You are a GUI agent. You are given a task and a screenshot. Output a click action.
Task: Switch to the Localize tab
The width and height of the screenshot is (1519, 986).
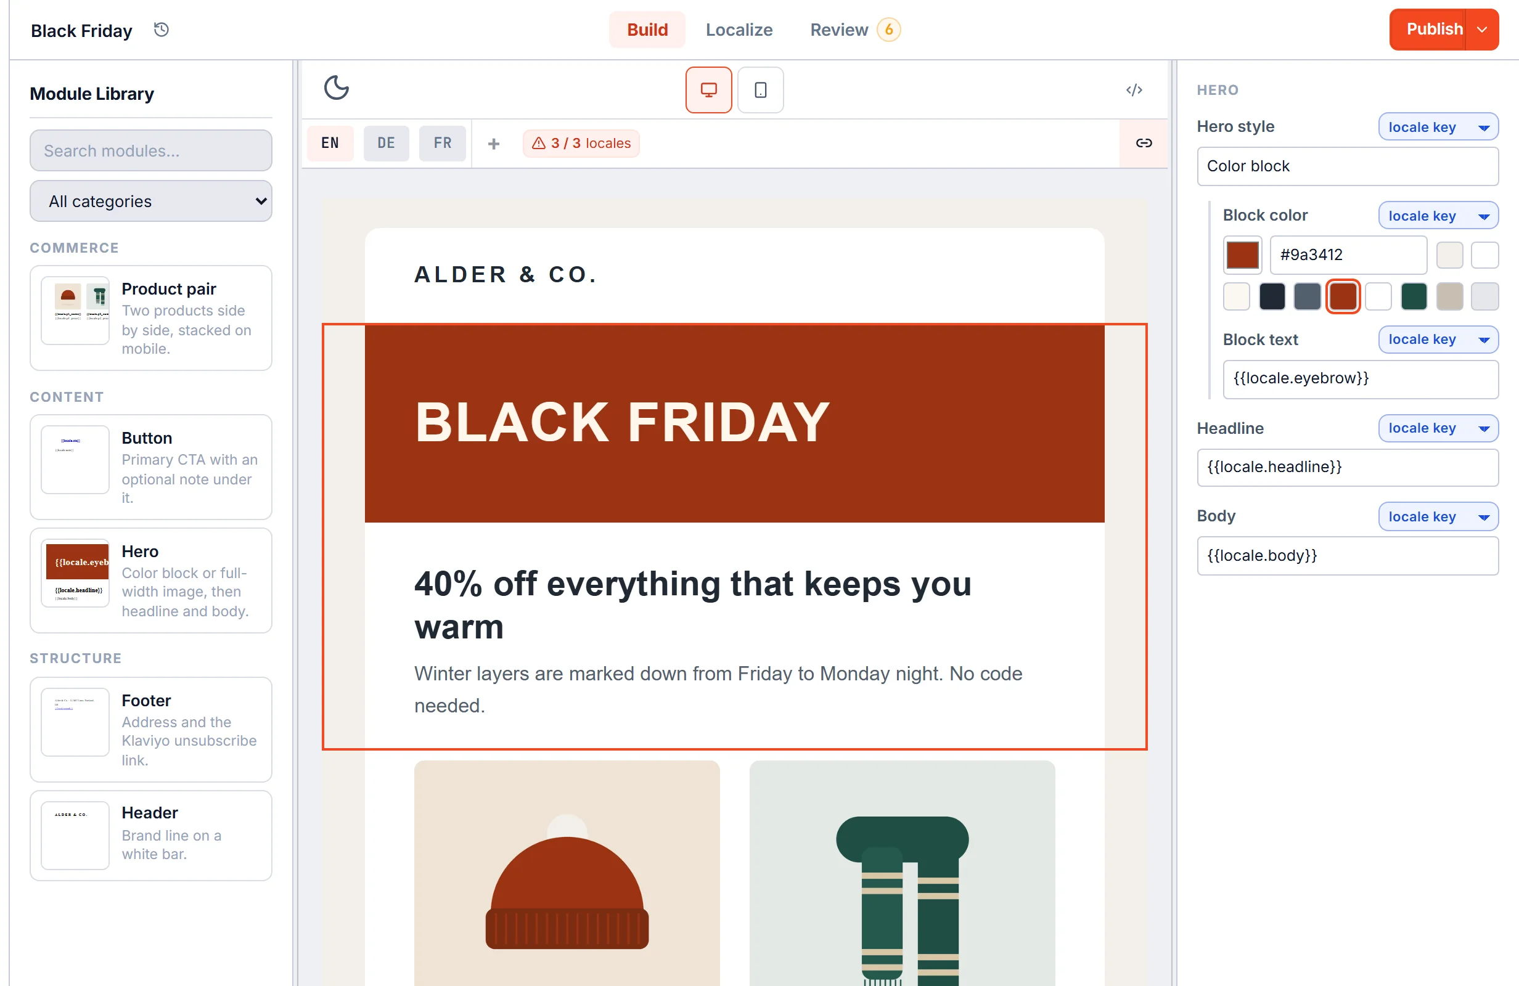tap(739, 30)
